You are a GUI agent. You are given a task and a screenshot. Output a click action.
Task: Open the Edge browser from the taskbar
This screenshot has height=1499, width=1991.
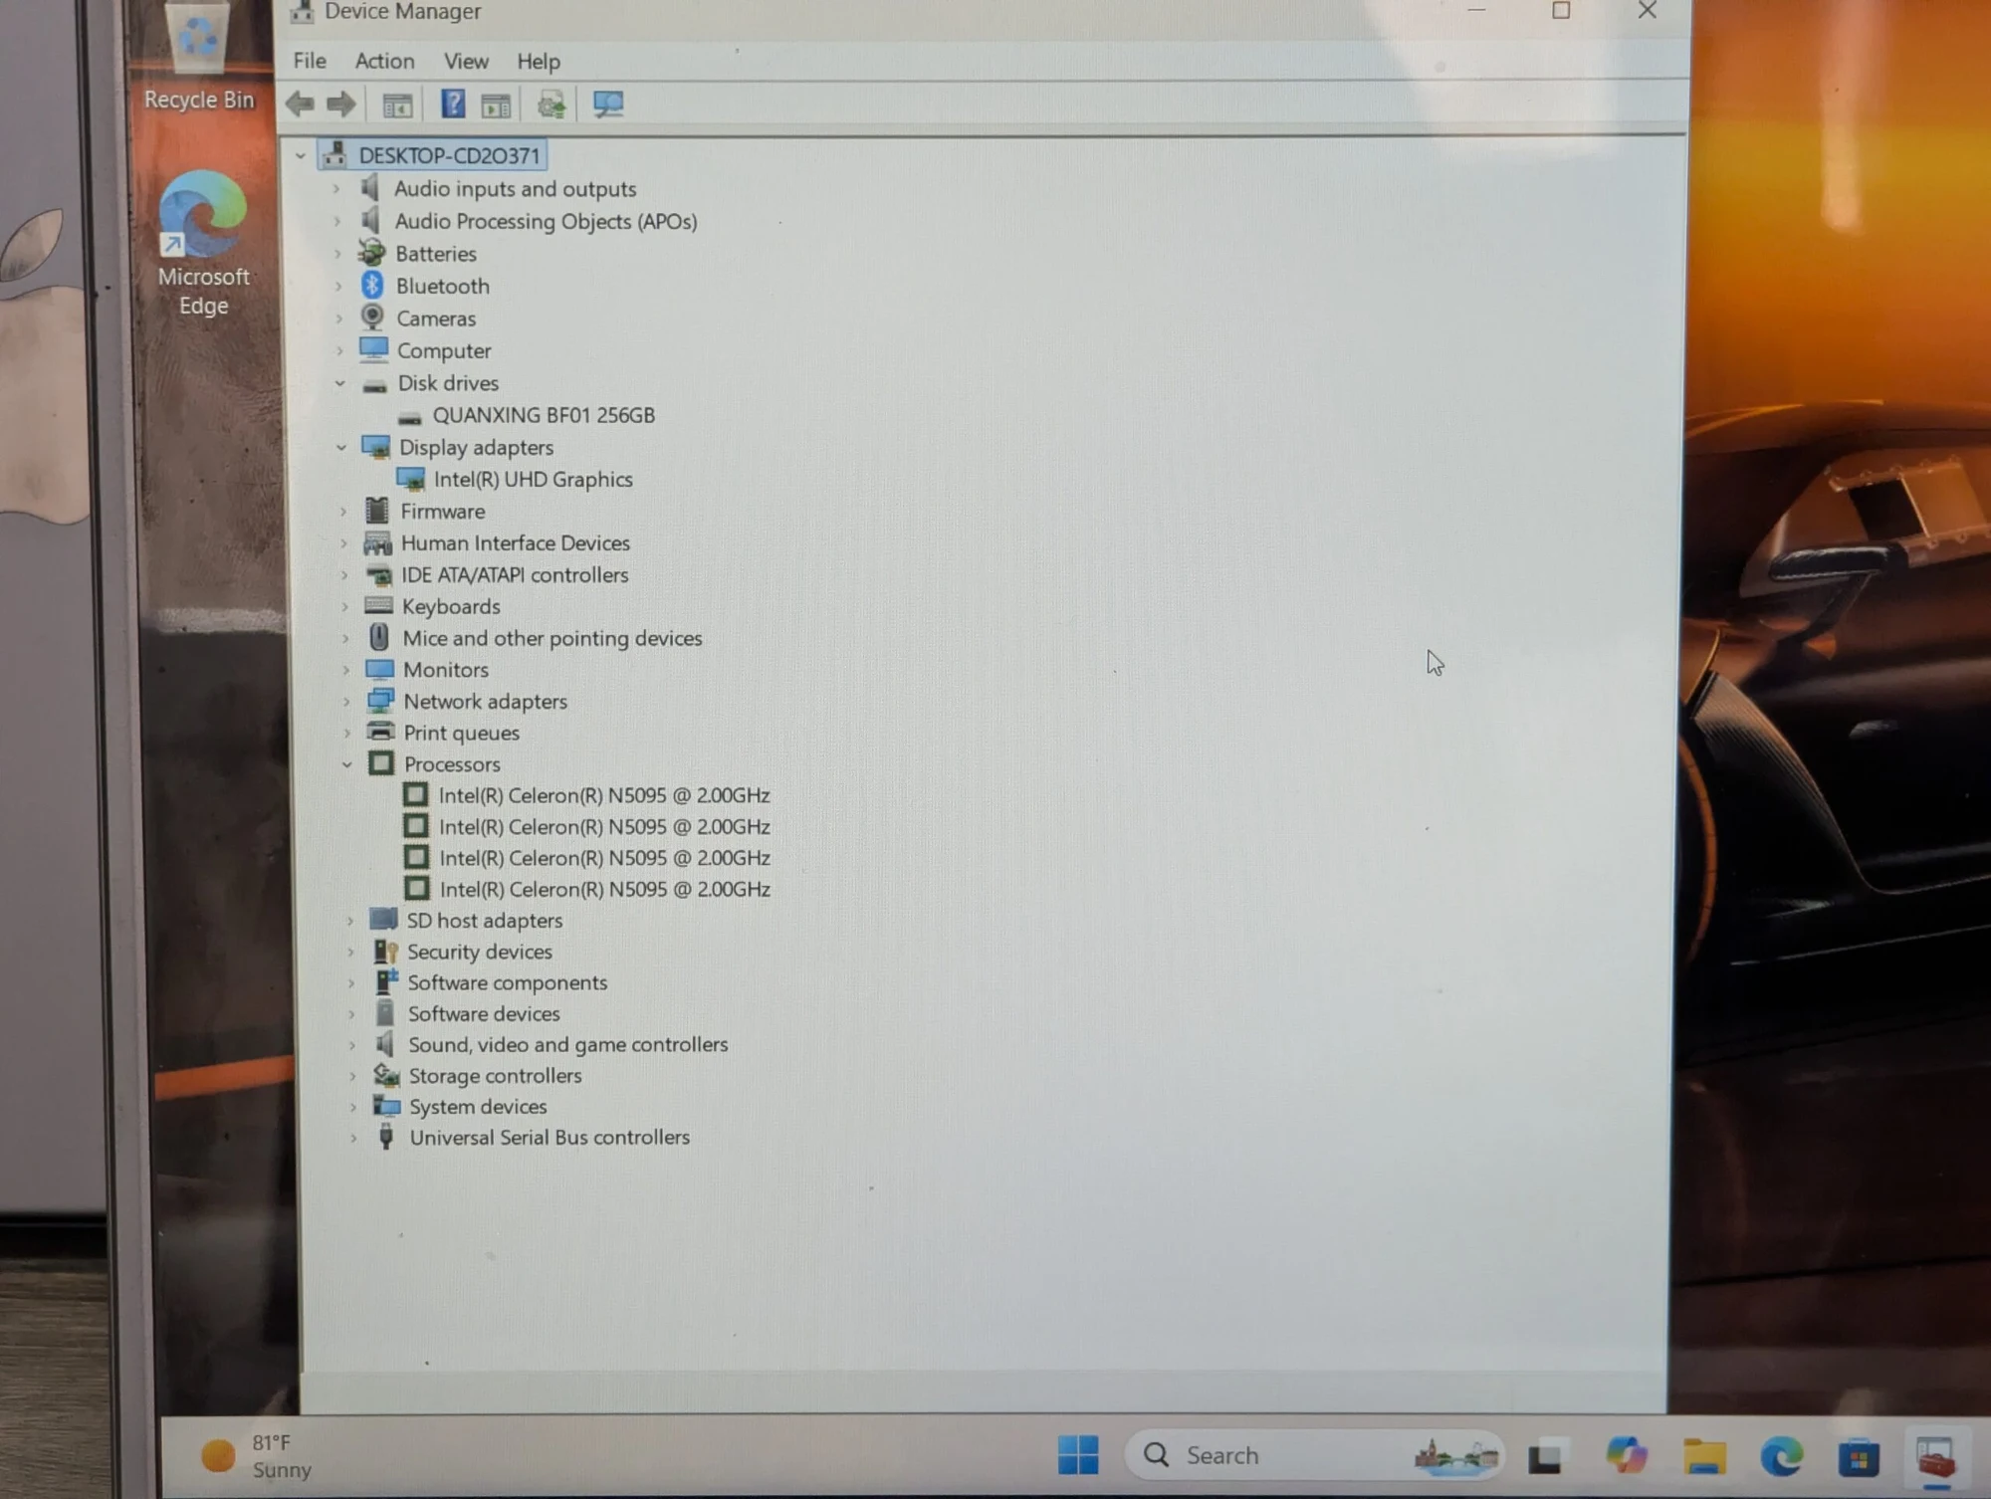1782,1457
